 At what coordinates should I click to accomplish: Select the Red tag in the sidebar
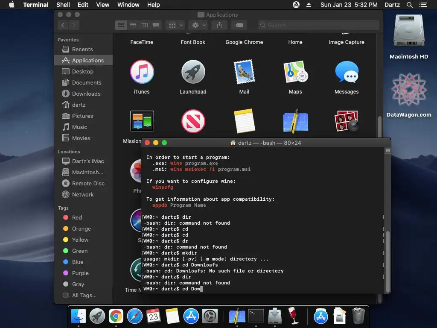click(x=84, y=217)
